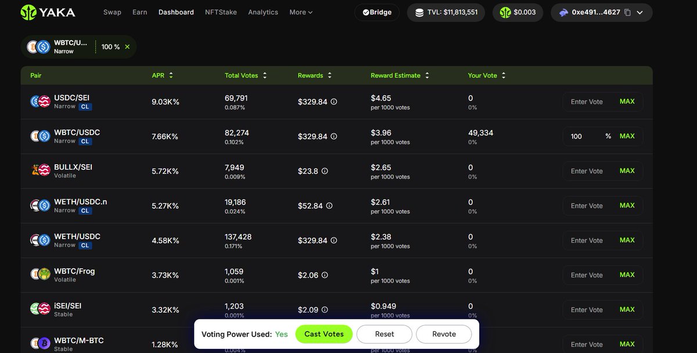Click the 49,334 your vote value

(480, 133)
